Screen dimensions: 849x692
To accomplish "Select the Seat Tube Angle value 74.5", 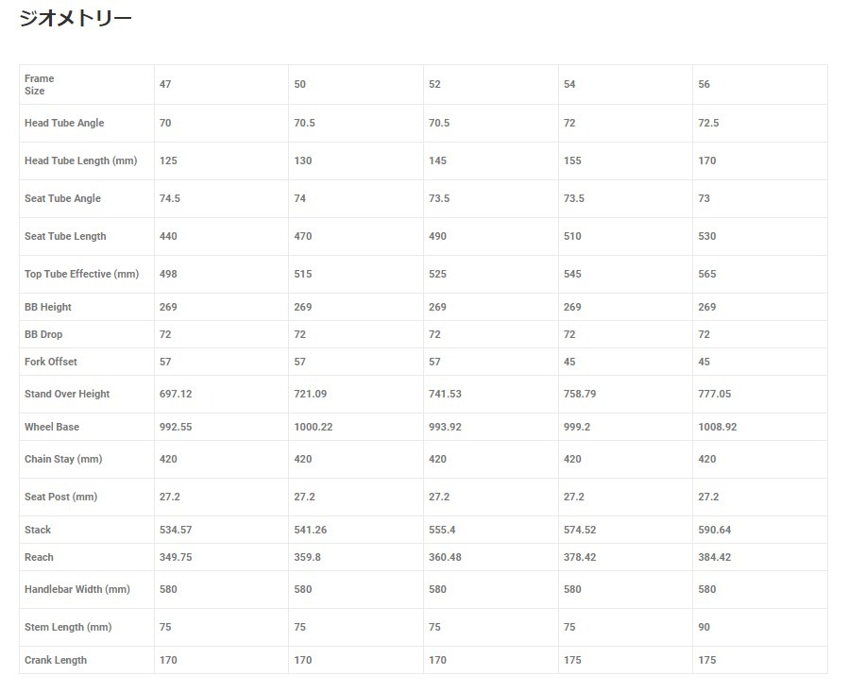I will [170, 199].
